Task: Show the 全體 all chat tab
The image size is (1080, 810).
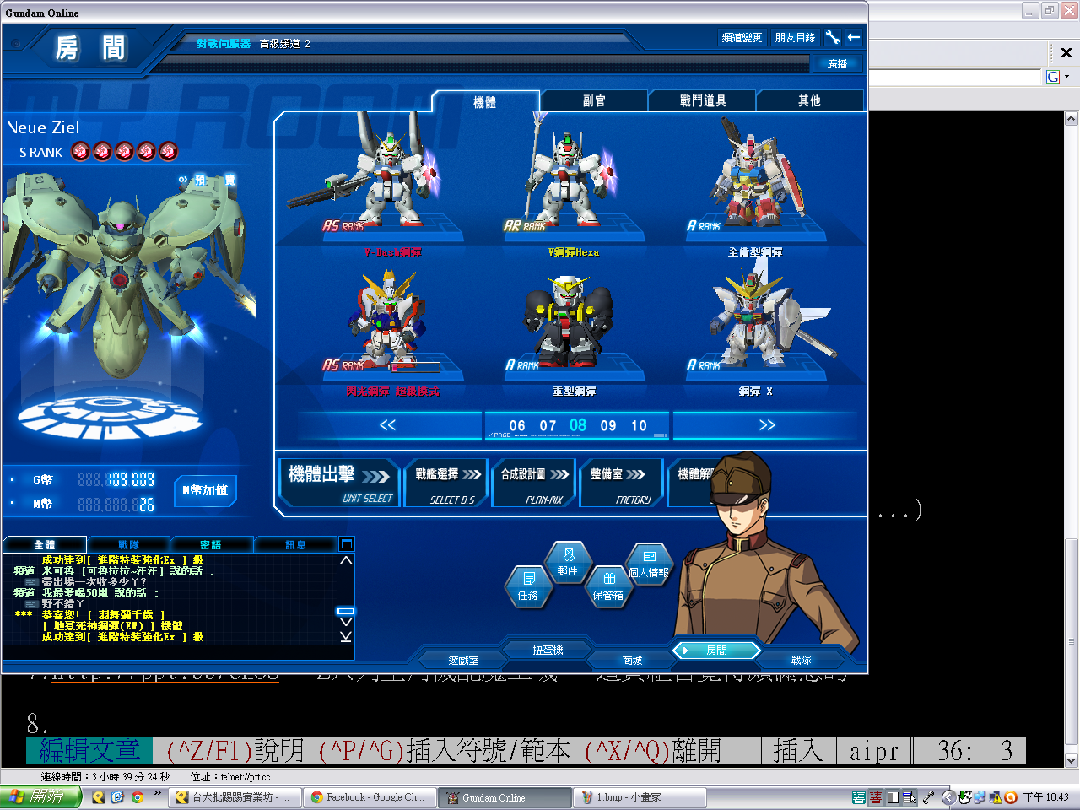Action: click(45, 545)
